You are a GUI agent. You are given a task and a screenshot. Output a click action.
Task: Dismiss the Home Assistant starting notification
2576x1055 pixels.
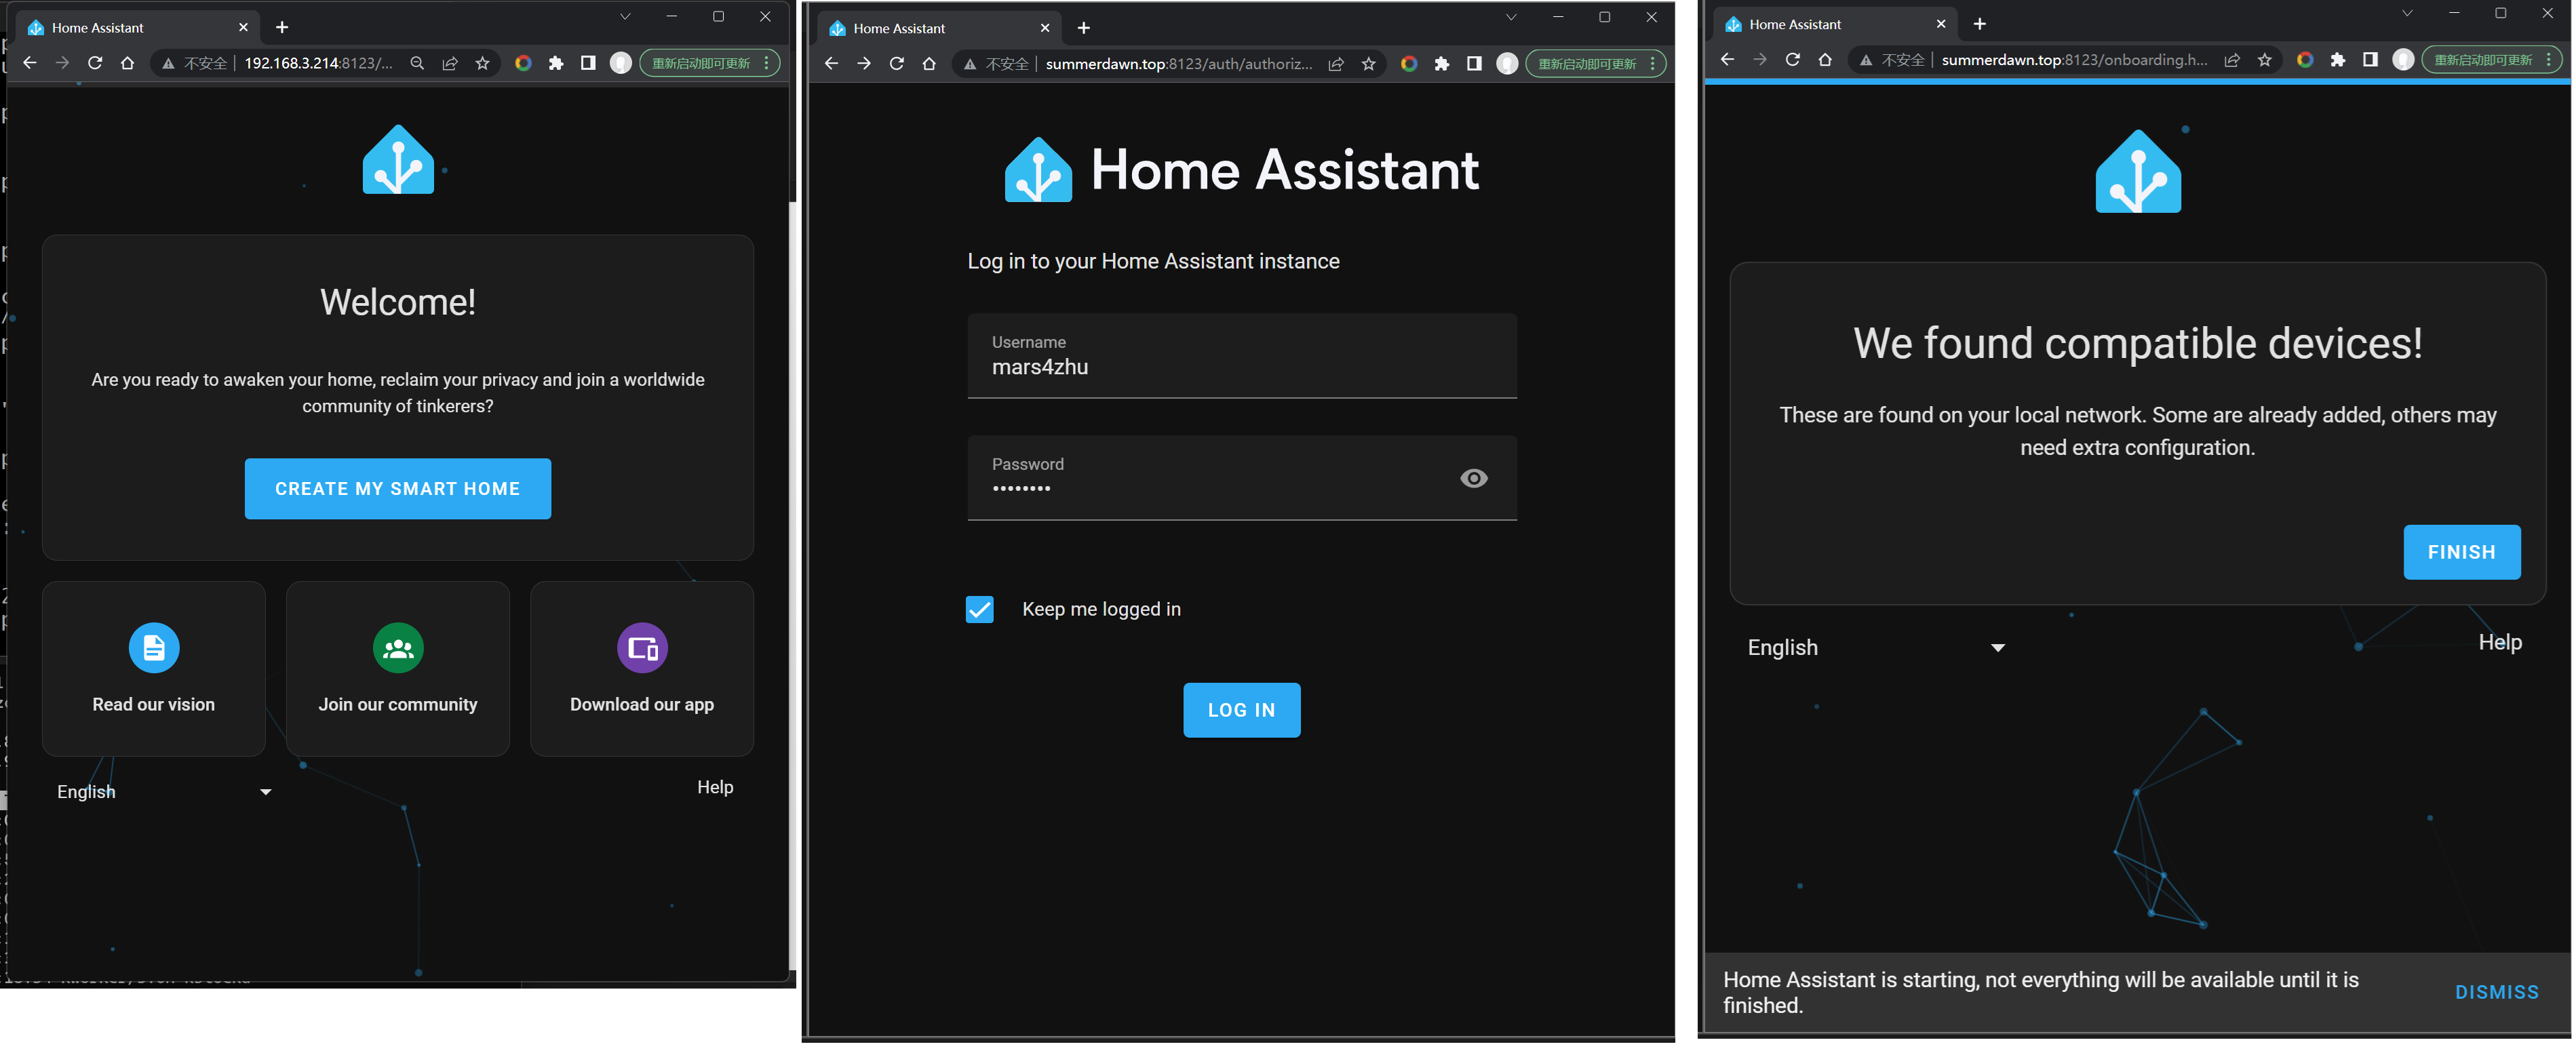coord(2497,992)
